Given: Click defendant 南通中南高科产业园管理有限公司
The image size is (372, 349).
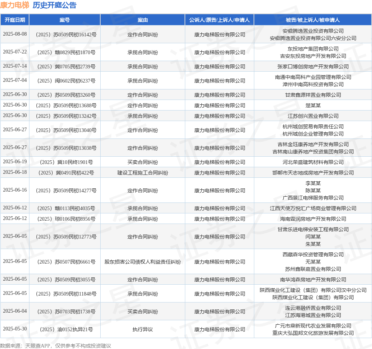Looking at the screenshot, I should (x=313, y=77).
